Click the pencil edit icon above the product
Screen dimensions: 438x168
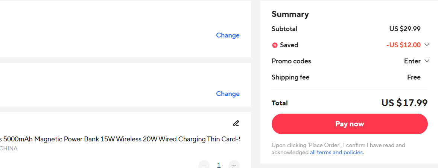coord(236,123)
